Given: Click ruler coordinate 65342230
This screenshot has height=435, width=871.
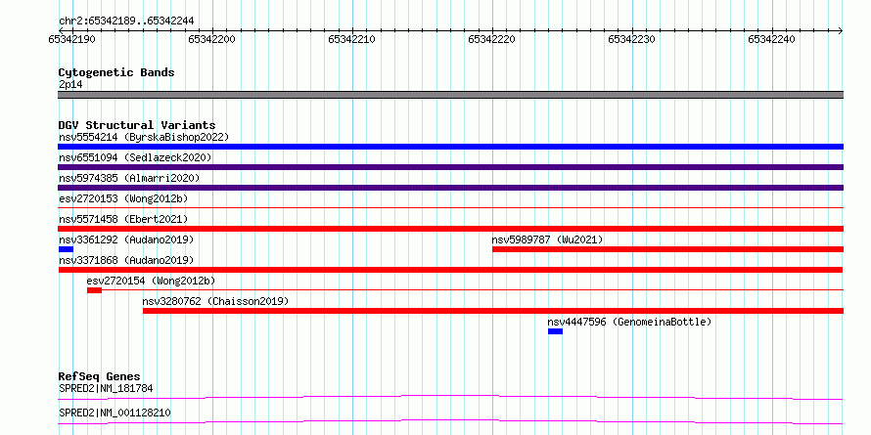Looking at the screenshot, I should [631, 39].
